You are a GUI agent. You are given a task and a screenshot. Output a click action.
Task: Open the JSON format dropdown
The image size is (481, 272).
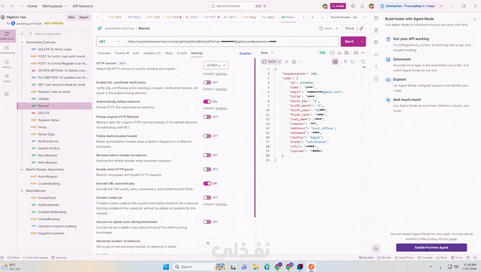(x=271, y=62)
